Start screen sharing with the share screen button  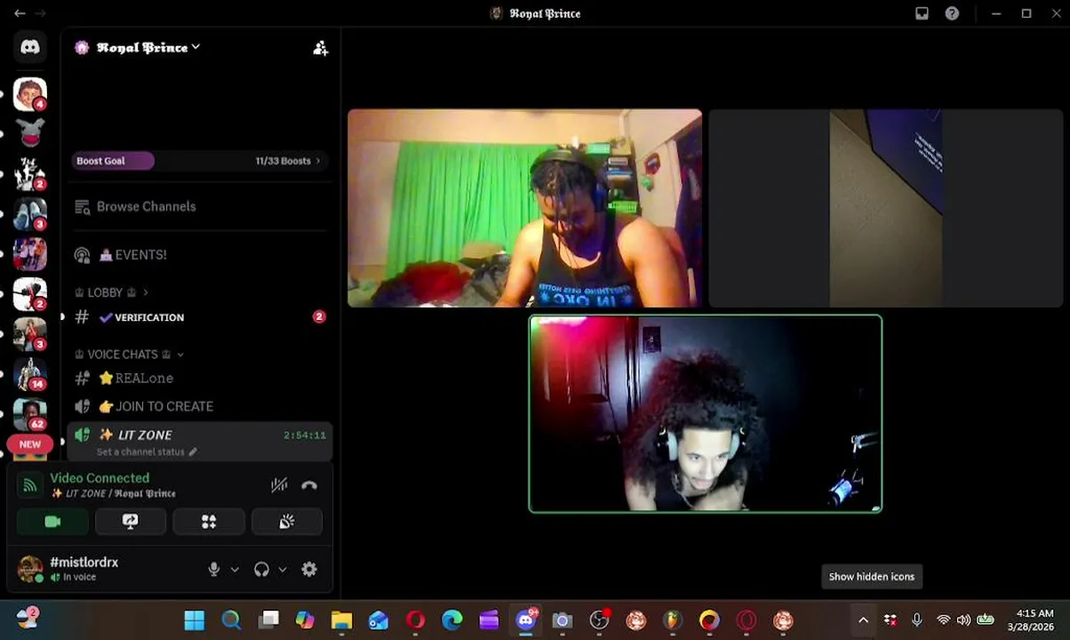[x=130, y=522]
